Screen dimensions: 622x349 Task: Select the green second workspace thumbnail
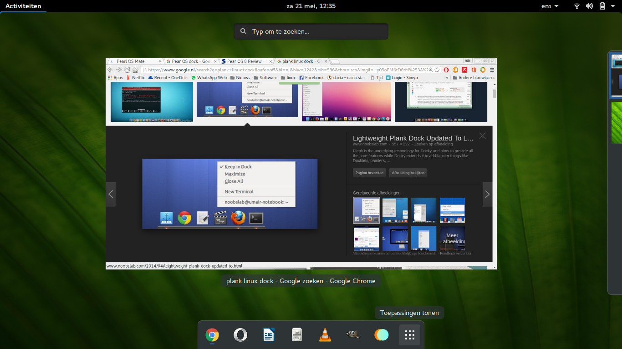617,123
